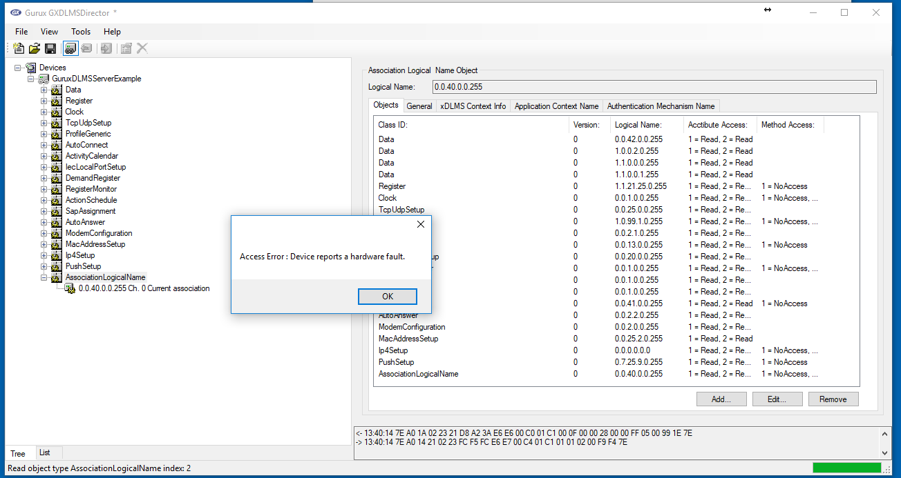Image resolution: width=901 pixels, height=478 pixels.
Task: Click the Remove button
Action: (833, 399)
